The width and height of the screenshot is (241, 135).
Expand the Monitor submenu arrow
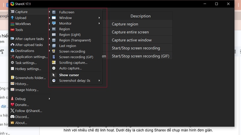coord(99,23)
